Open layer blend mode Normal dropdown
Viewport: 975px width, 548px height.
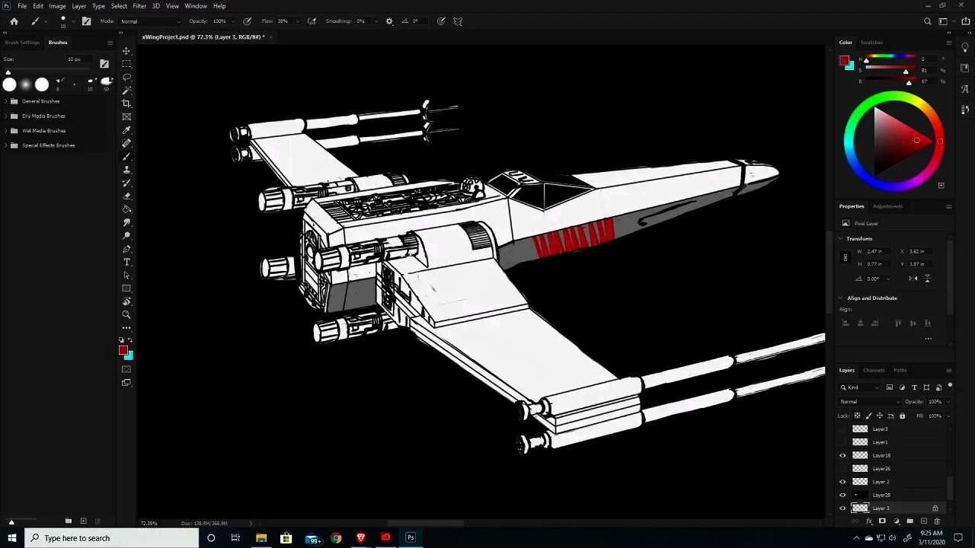pyautogui.click(x=869, y=402)
